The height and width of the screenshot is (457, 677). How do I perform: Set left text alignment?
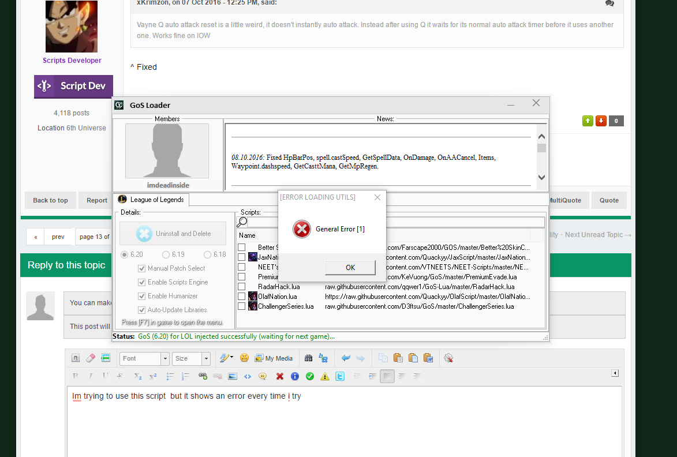tap(387, 376)
